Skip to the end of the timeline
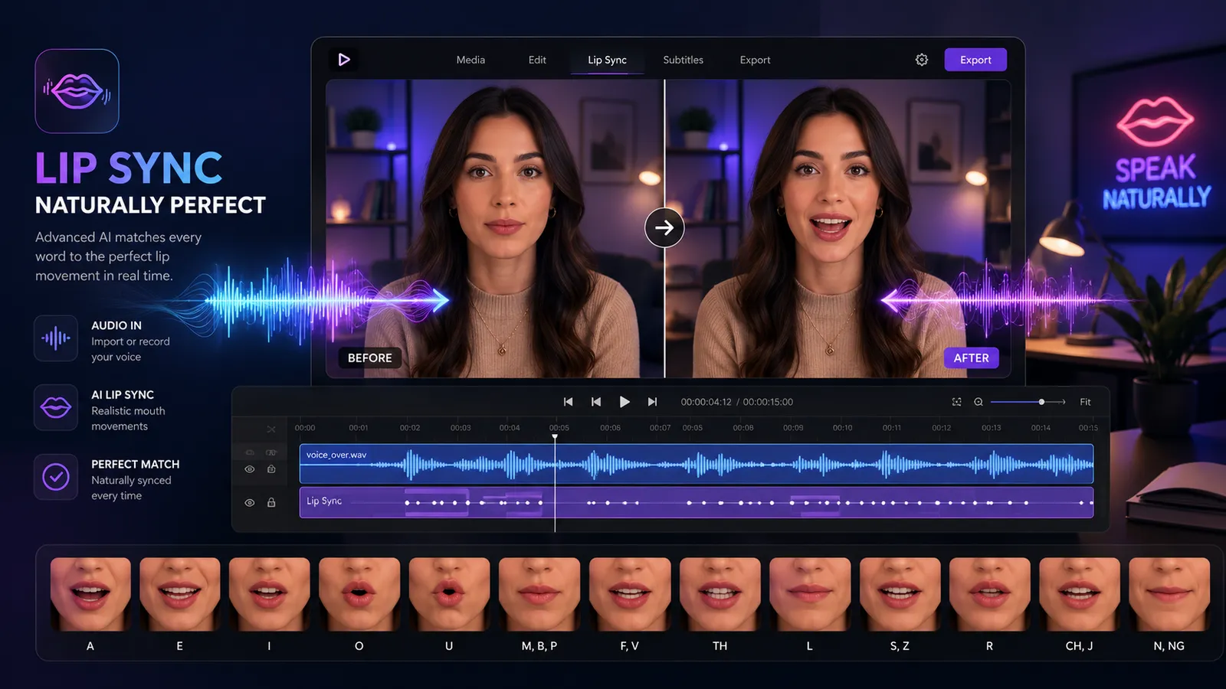The image size is (1226, 689). click(652, 402)
